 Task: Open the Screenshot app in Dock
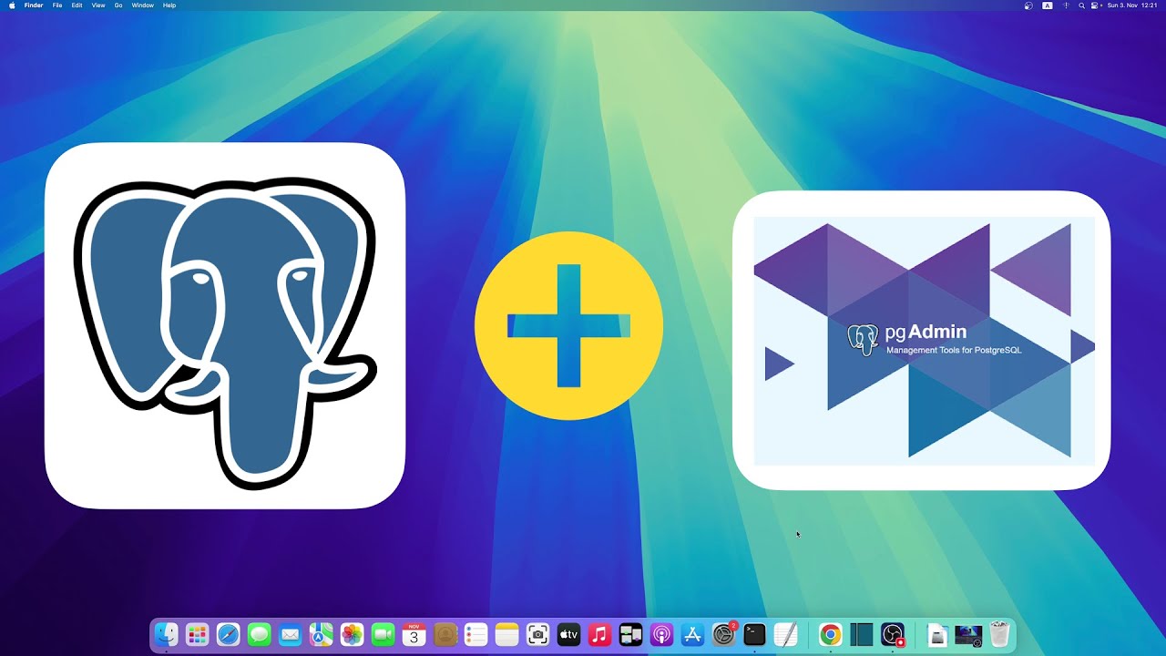[x=537, y=635]
